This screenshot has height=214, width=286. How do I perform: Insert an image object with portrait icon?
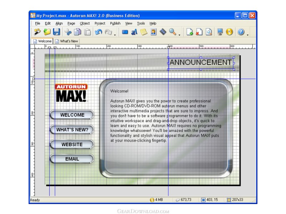coord(153,32)
